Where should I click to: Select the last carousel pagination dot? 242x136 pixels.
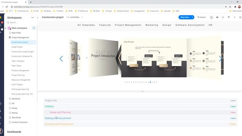coord(157,82)
